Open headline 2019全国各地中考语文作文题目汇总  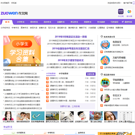(x=71, y=48)
